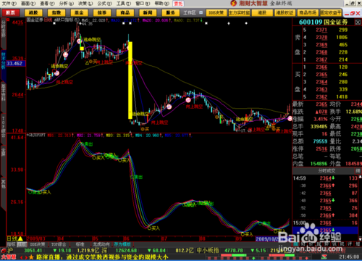Click the mail icon next to 工作区
The image size is (362, 261).
point(201,12)
